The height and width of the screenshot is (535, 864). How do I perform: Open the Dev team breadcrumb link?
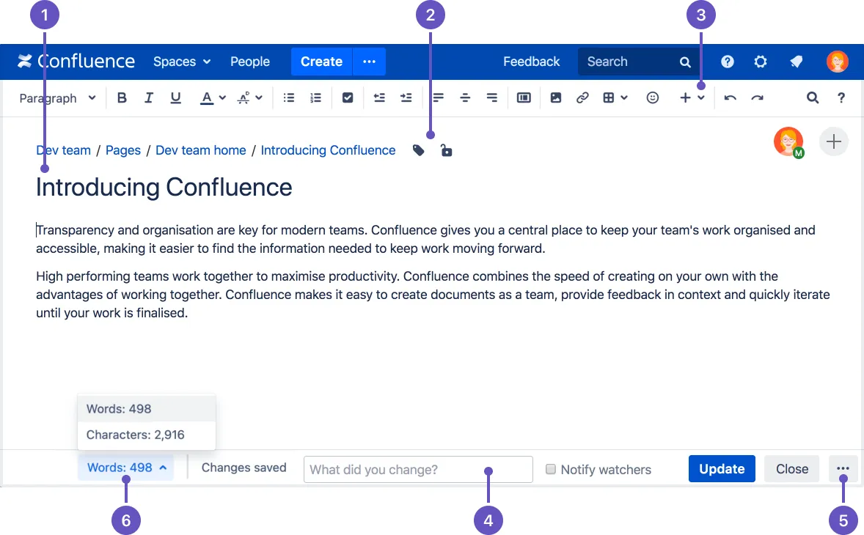tap(63, 150)
